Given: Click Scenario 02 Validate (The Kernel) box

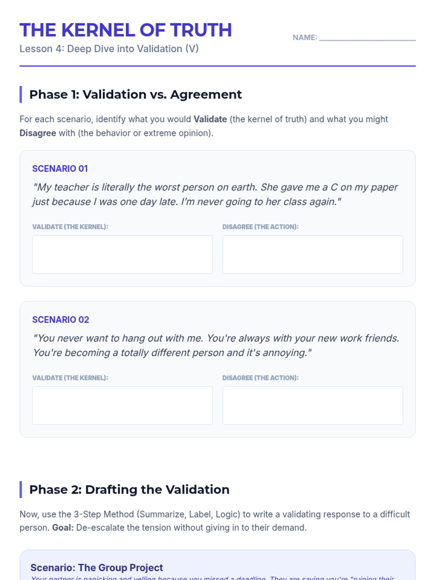Looking at the screenshot, I should 122,405.
